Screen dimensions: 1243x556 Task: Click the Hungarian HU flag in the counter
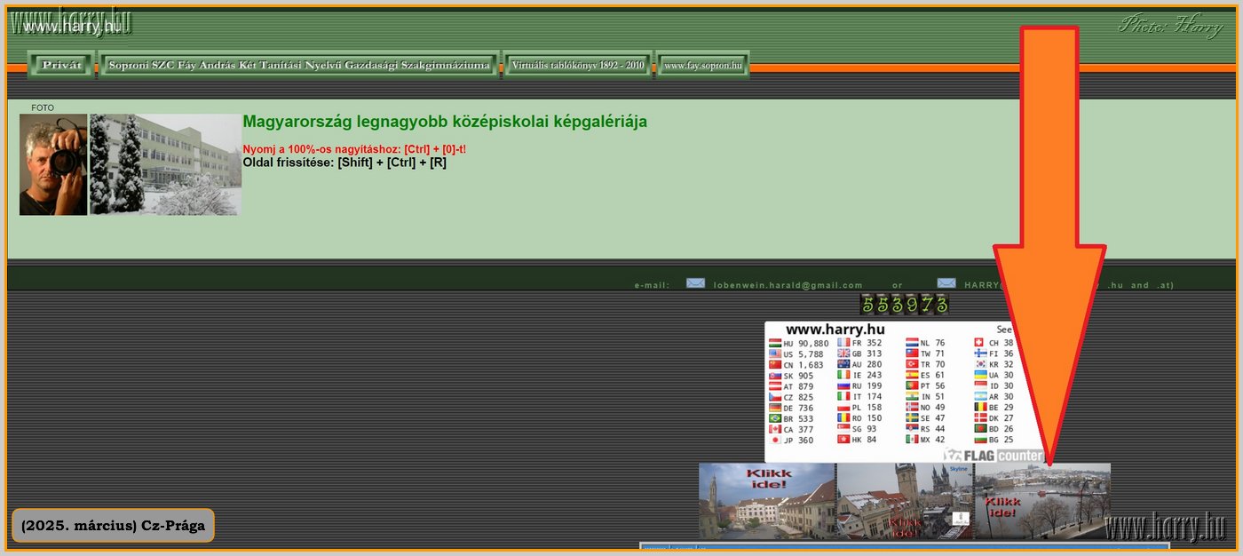point(776,342)
